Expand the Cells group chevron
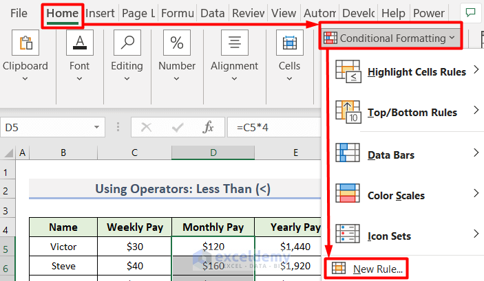Viewport: 484px width, 281px height. [x=289, y=79]
